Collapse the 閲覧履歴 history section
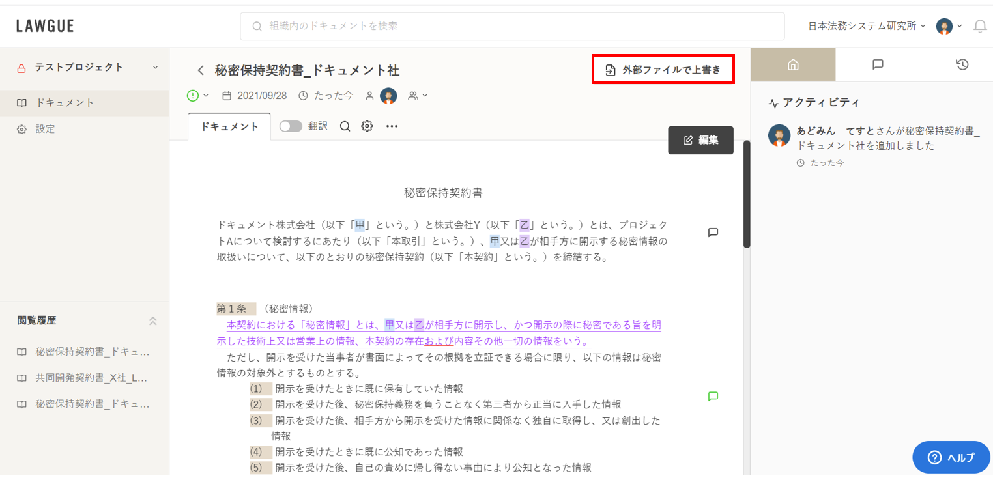The image size is (993, 482). point(153,320)
